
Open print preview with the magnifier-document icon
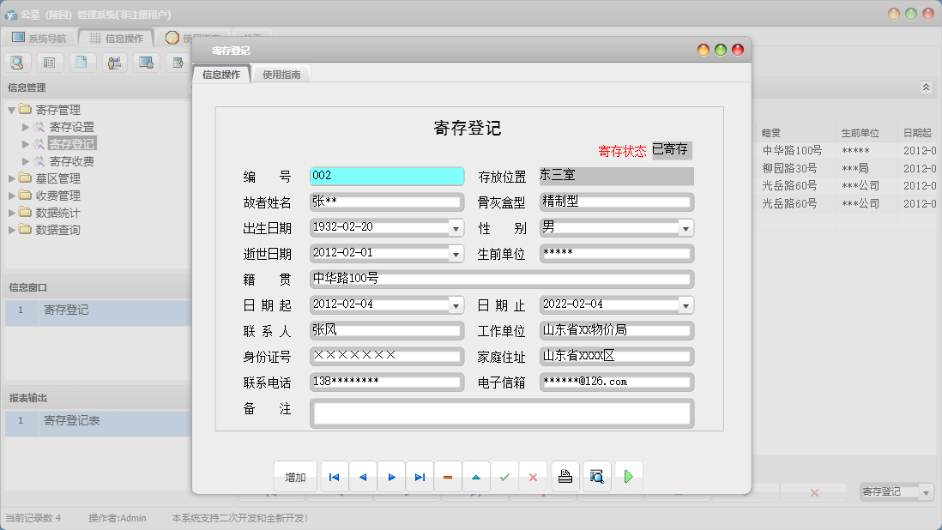[595, 476]
